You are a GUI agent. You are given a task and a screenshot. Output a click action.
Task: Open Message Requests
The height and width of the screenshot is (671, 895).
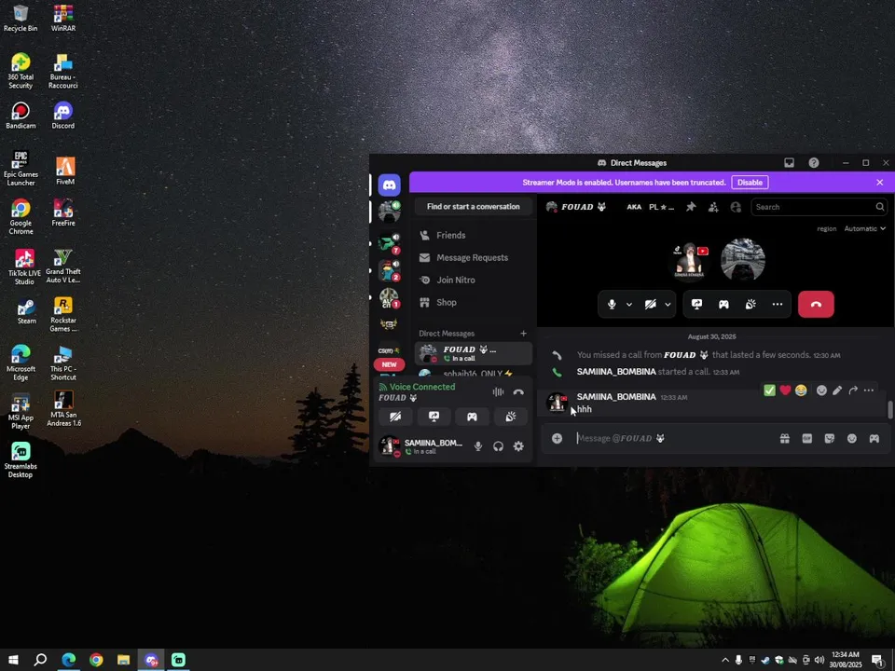(x=474, y=257)
